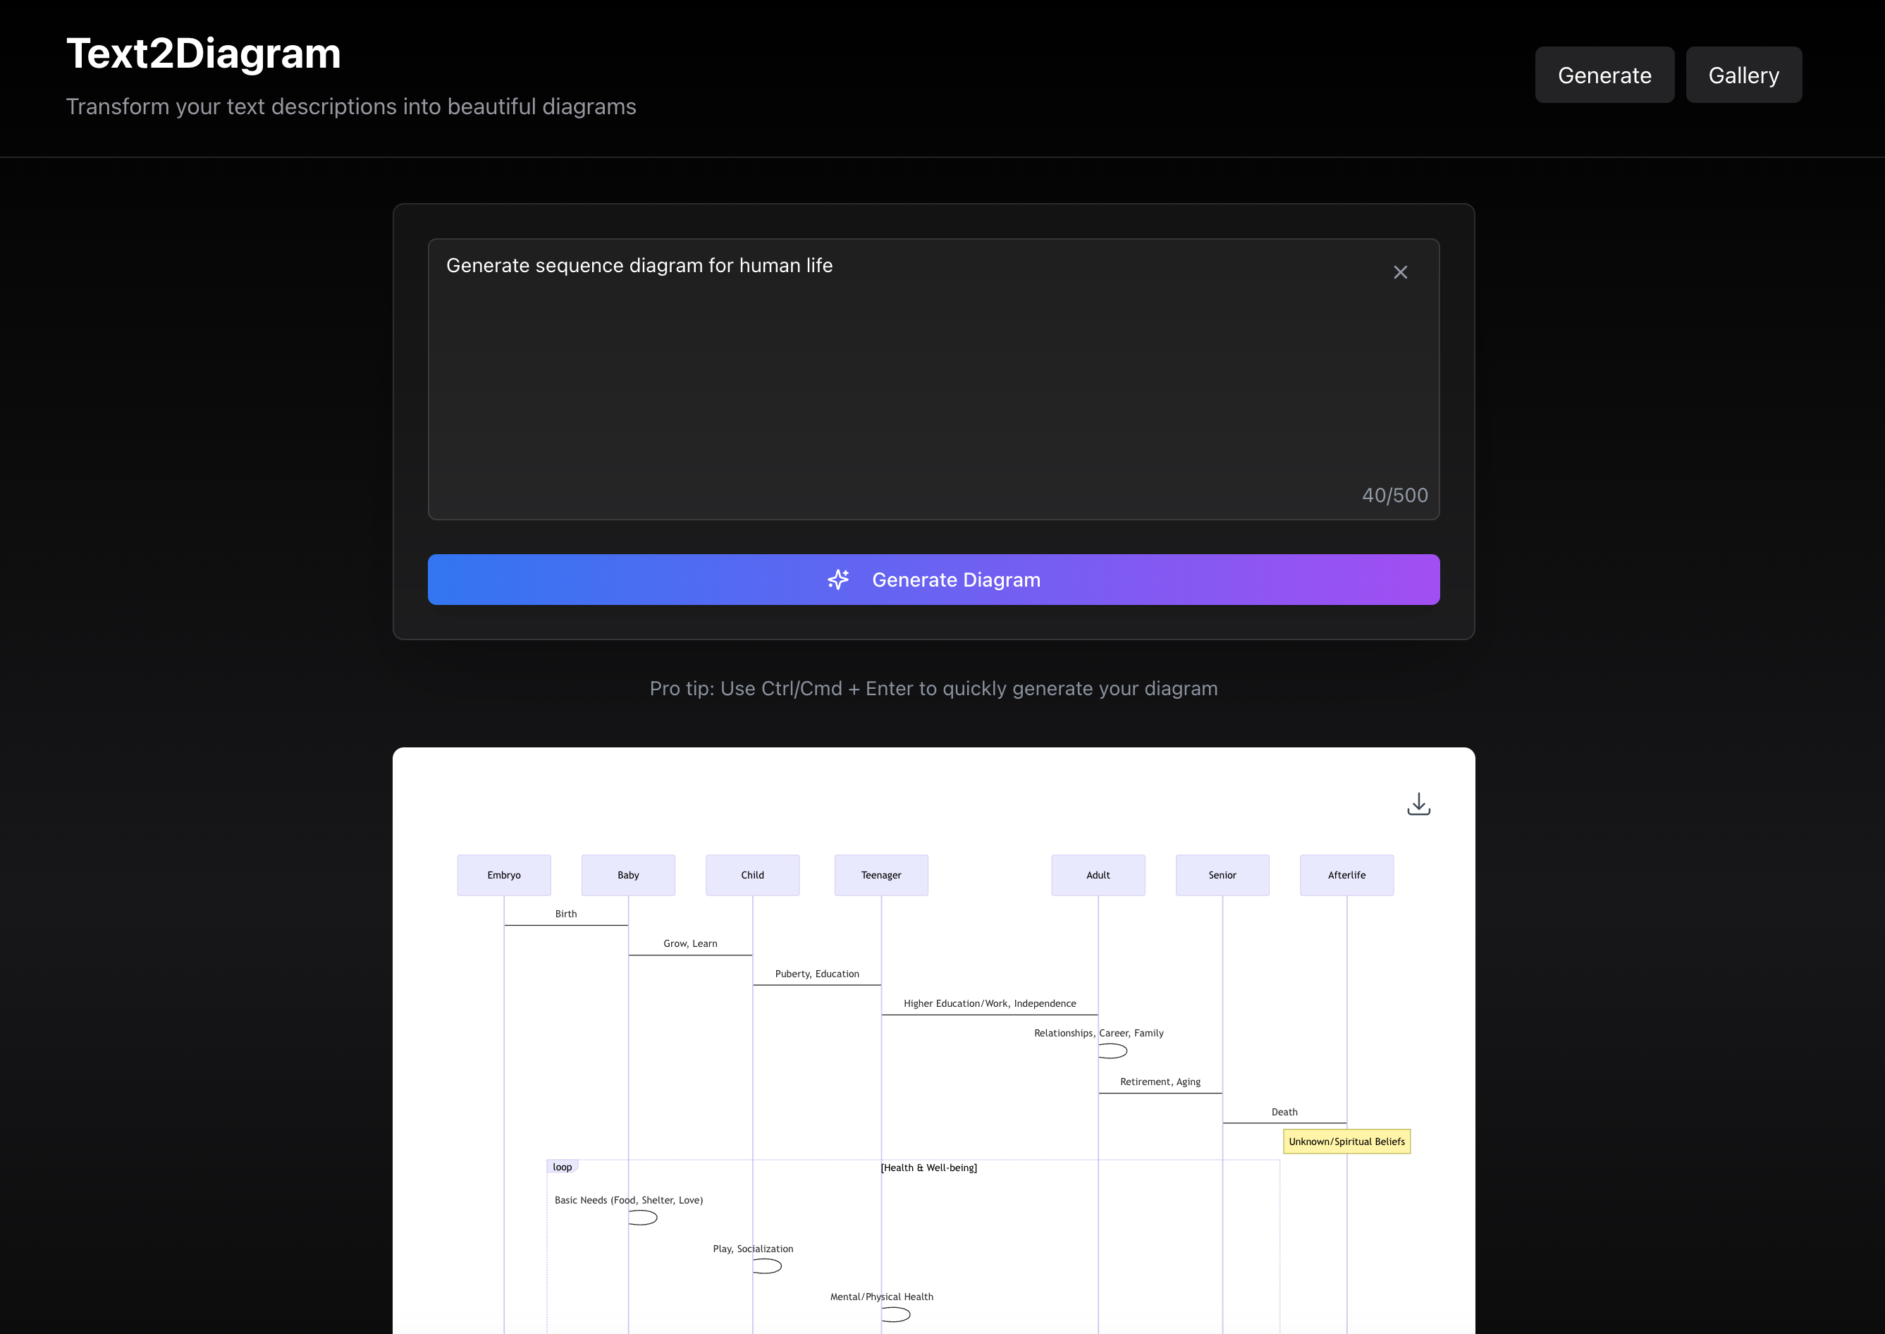Click the Text2Diagram title
1885x1334 pixels.
(203, 54)
